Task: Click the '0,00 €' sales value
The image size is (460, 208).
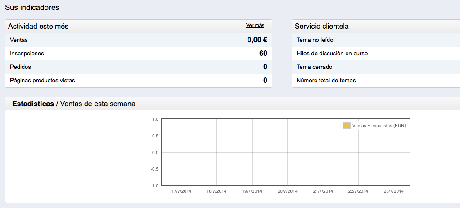Action: point(257,40)
